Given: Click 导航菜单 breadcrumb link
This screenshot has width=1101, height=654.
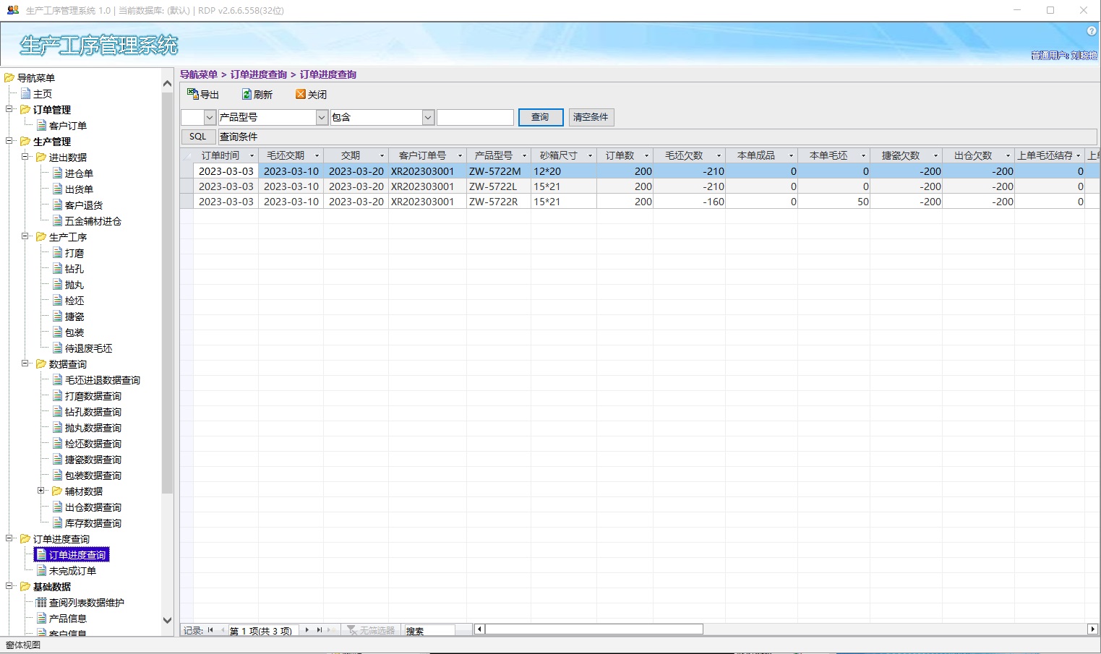Looking at the screenshot, I should tap(199, 74).
